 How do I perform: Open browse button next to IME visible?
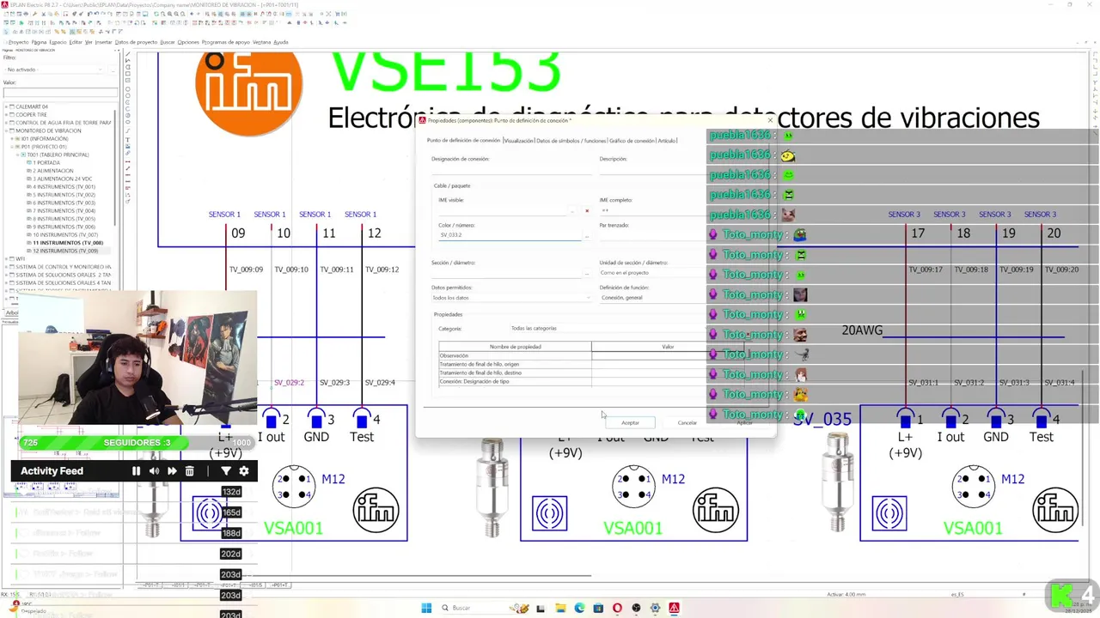[572, 210]
